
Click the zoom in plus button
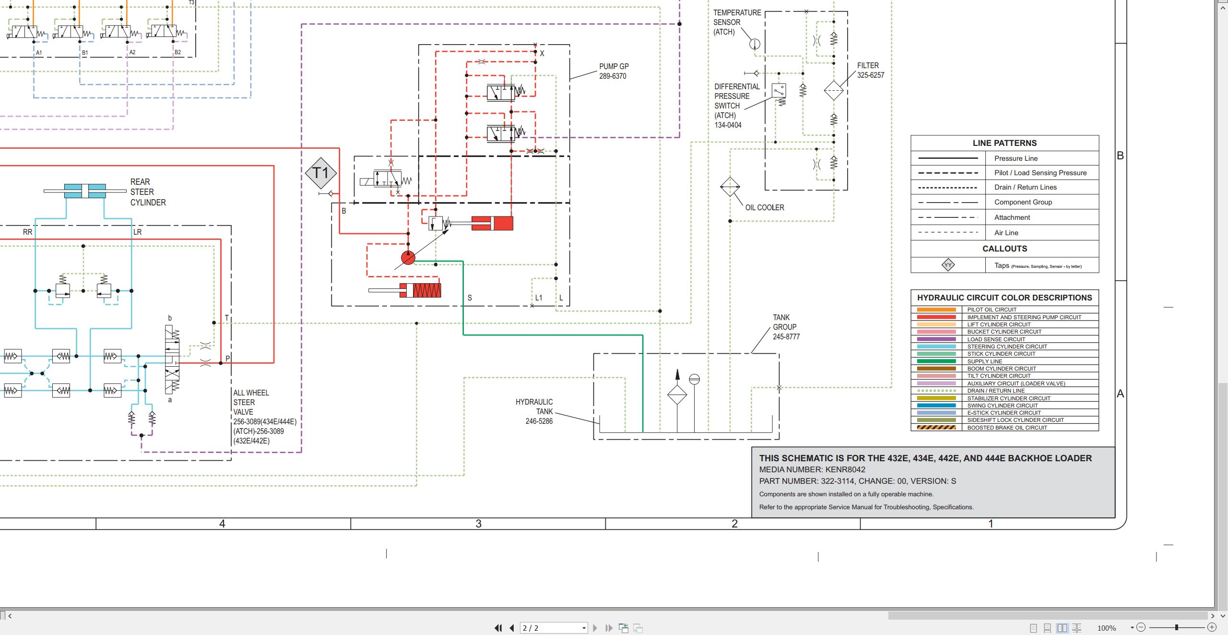tap(1212, 627)
